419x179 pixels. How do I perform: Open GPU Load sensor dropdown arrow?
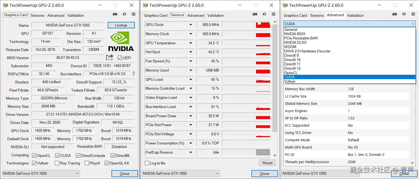click(x=191, y=80)
